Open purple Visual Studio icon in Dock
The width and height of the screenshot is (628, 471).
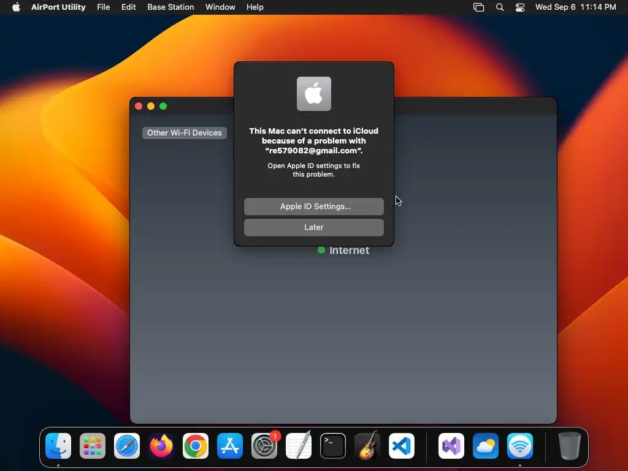[451, 446]
